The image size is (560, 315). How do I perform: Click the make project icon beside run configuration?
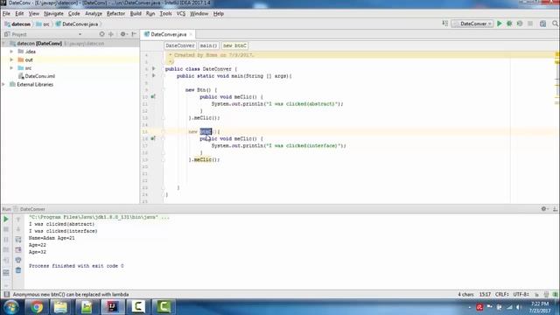click(445, 24)
